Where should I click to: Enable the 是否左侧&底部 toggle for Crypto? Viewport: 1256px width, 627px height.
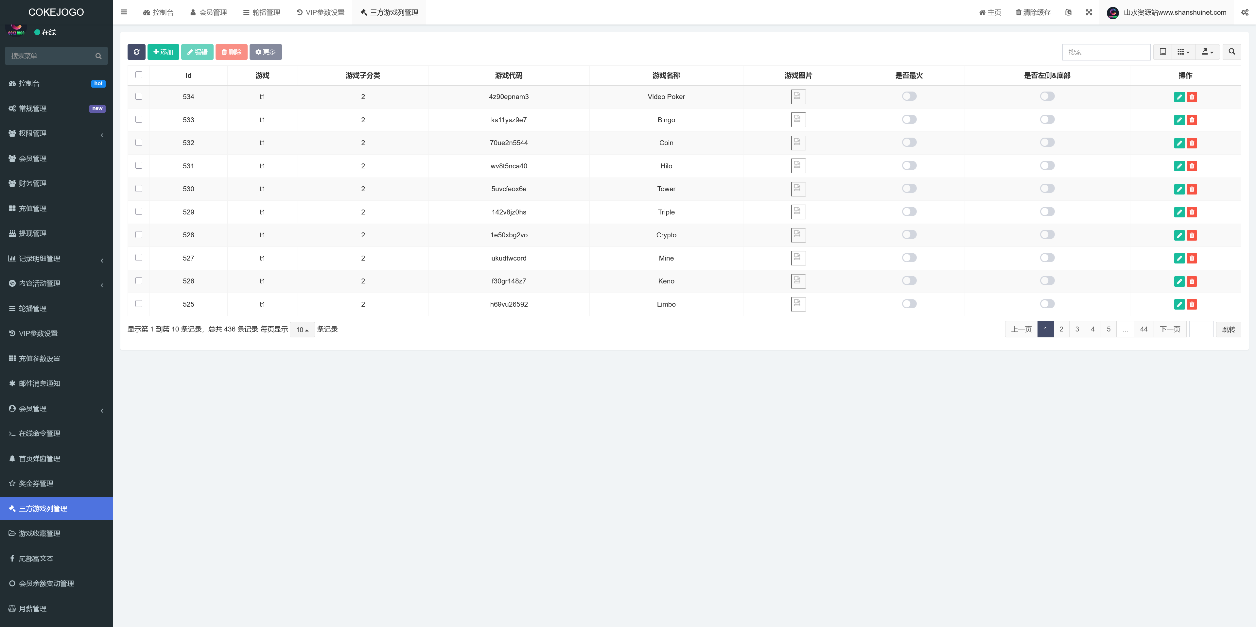(1047, 235)
